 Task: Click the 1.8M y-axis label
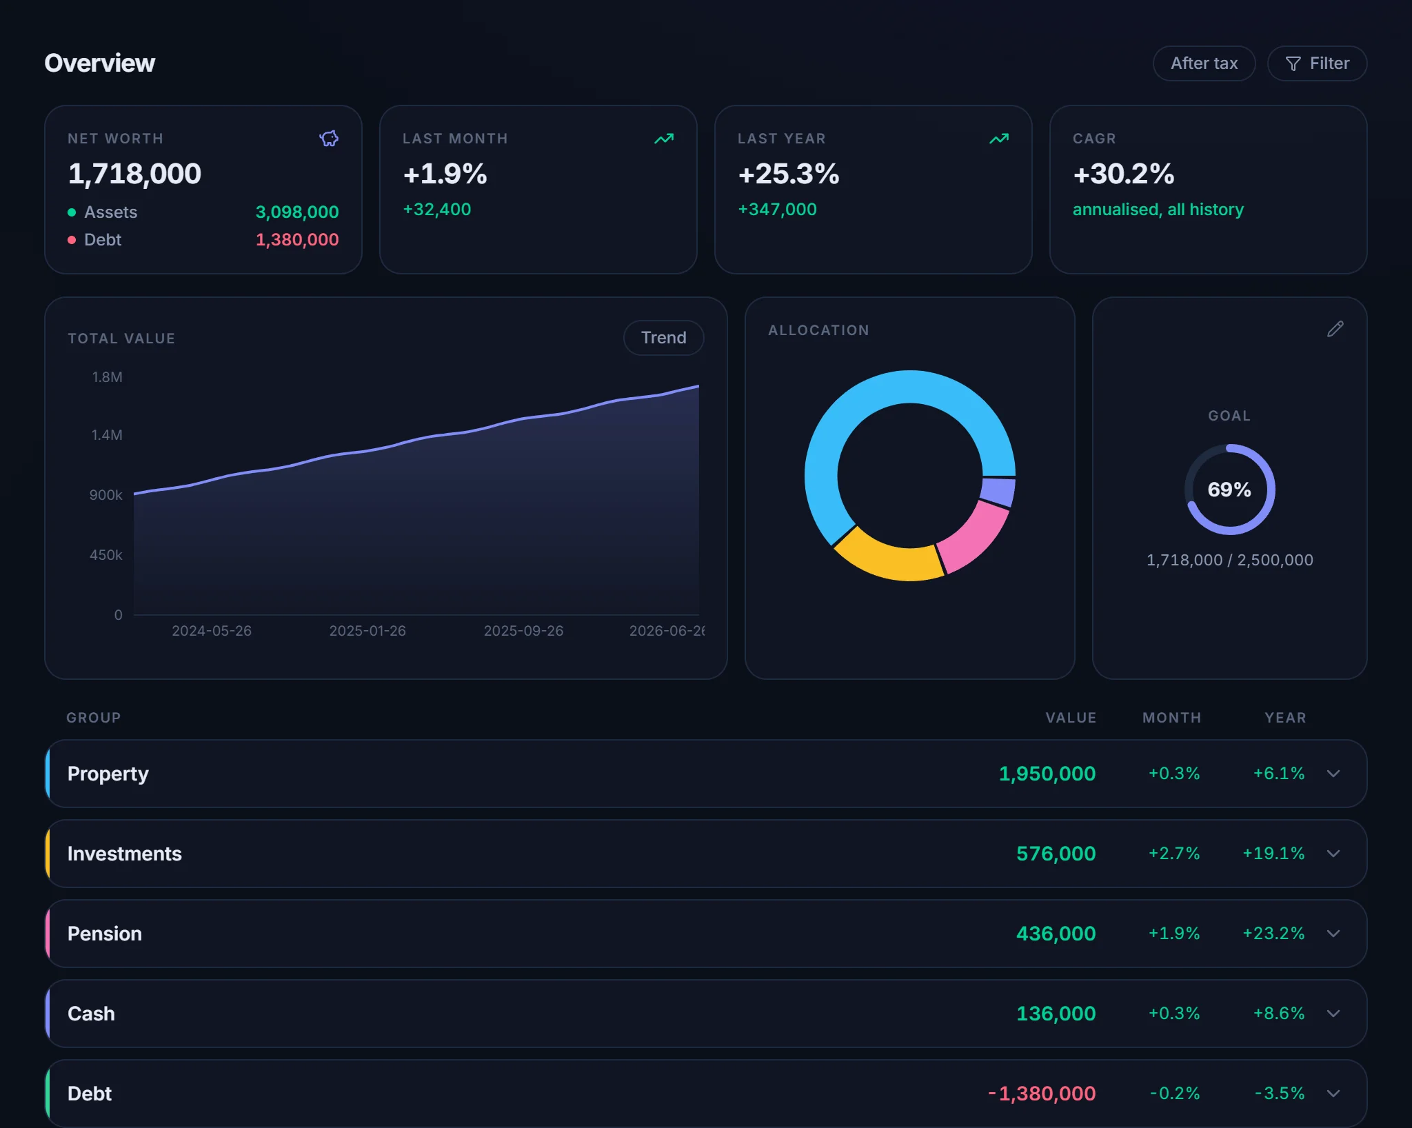coord(107,377)
